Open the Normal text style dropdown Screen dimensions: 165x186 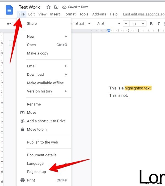pyautogui.click(x=81, y=24)
